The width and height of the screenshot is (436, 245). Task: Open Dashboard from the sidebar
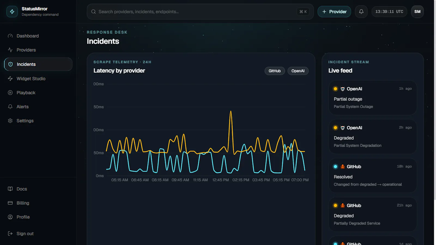tap(38, 36)
